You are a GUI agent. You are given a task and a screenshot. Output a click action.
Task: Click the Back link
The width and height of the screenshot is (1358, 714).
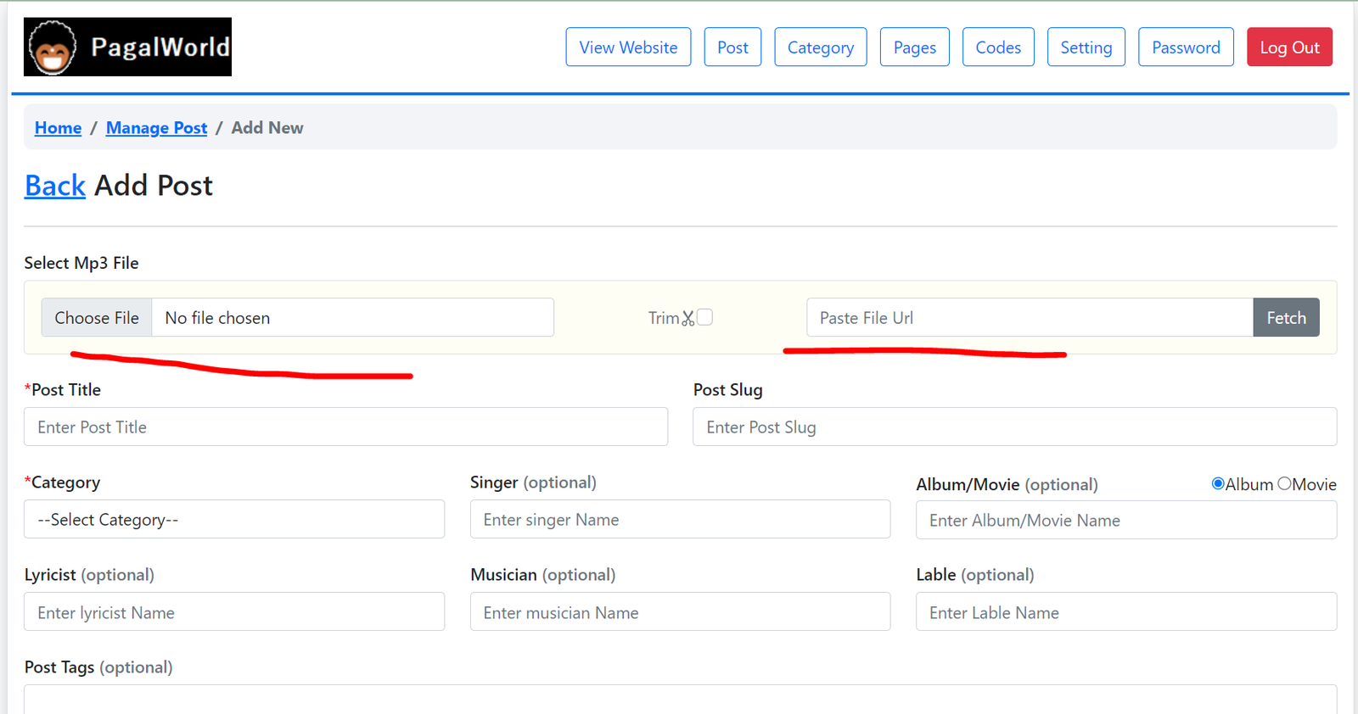[x=55, y=186]
